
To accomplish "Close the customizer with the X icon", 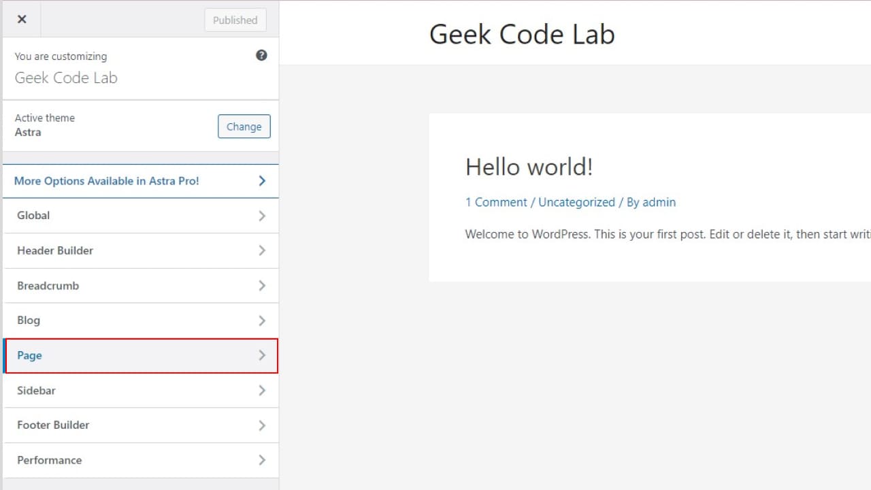I will click(22, 19).
